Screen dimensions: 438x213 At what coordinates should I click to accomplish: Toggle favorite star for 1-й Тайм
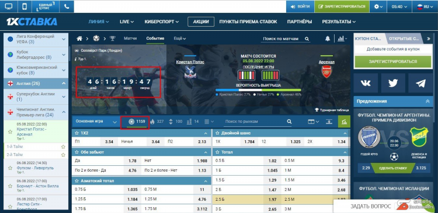pos(63,147)
